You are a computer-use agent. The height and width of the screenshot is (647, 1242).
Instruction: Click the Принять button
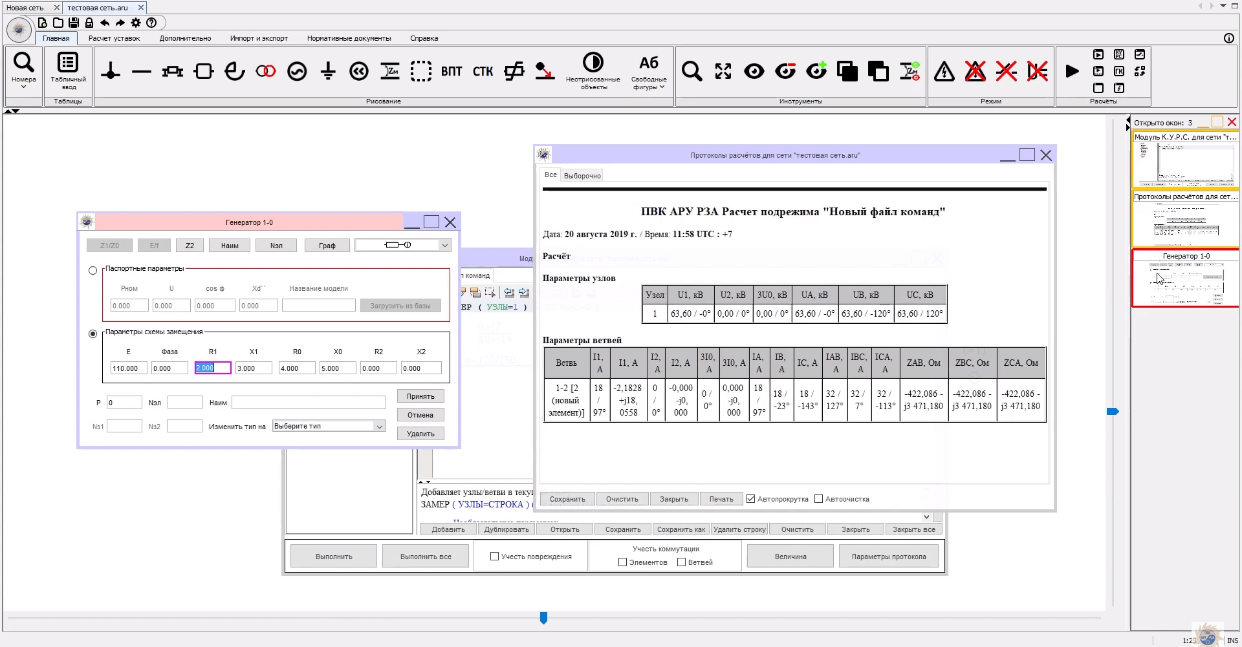click(420, 396)
